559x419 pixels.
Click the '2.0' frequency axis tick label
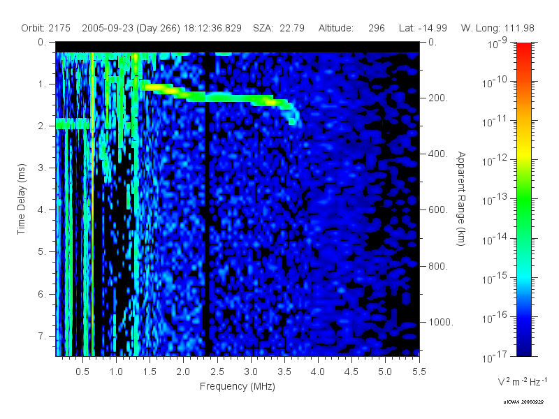(x=183, y=372)
